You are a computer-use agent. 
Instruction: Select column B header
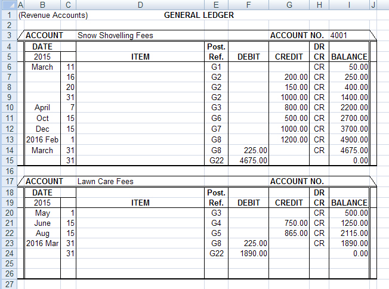pos(42,5)
